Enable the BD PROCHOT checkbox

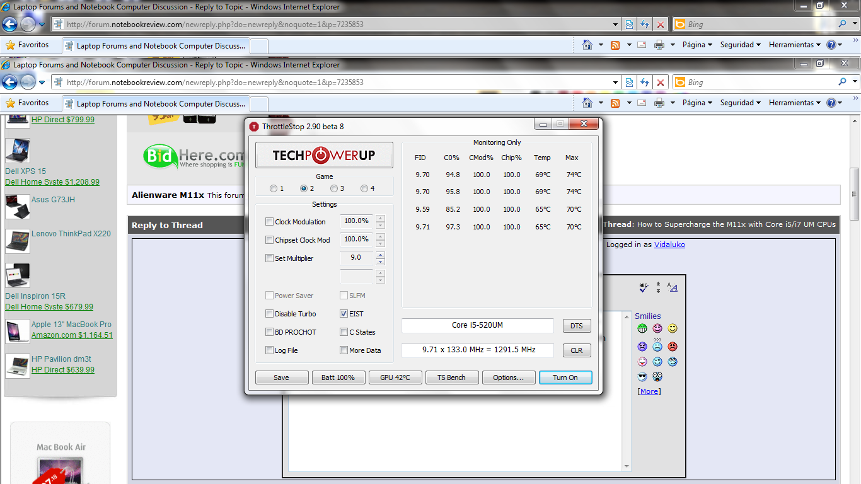(x=270, y=332)
